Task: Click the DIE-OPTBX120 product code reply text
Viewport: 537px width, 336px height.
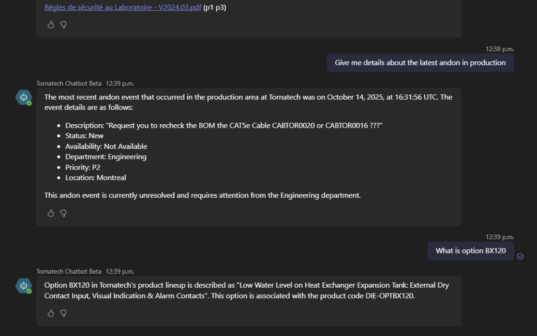Action: pos(390,295)
